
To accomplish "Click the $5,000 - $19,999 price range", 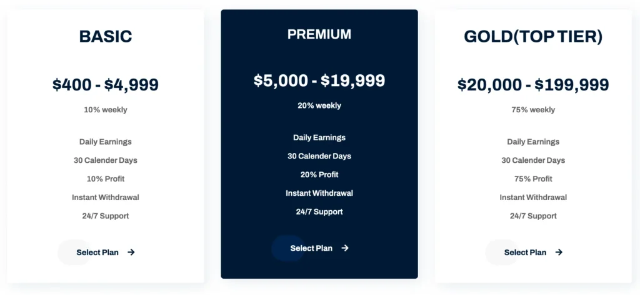I will [x=319, y=80].
